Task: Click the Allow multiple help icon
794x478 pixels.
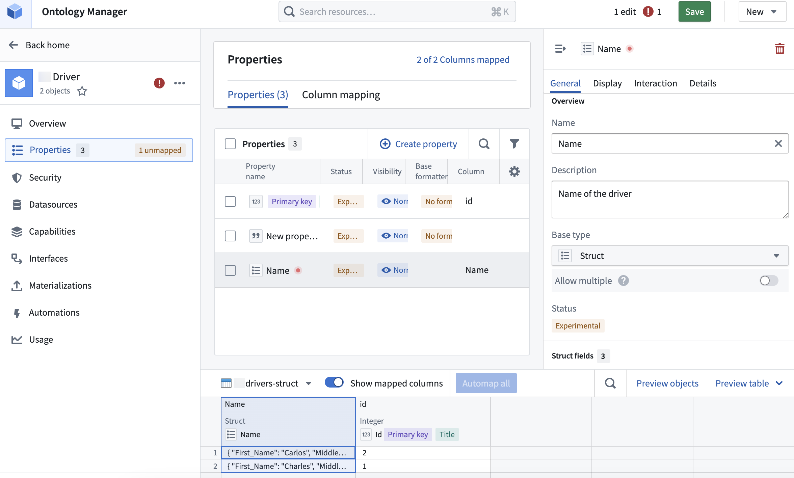Action: coord(623,281)
